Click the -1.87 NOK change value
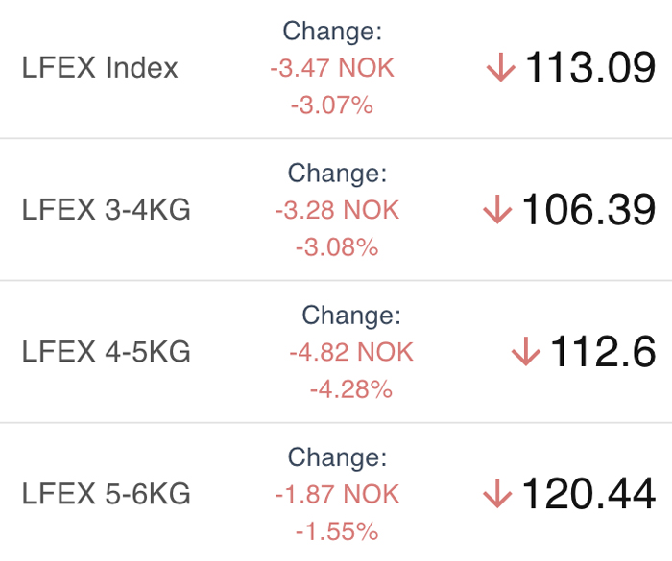Viewport: 672px width, 561px height. [x=337, y=494]
